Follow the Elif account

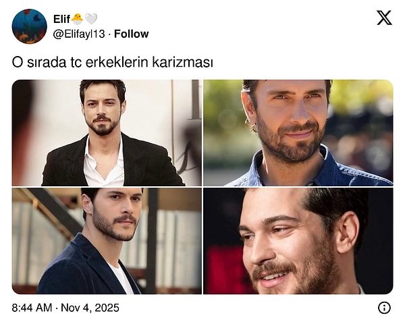pyautogui.click(x=131, y=34)
